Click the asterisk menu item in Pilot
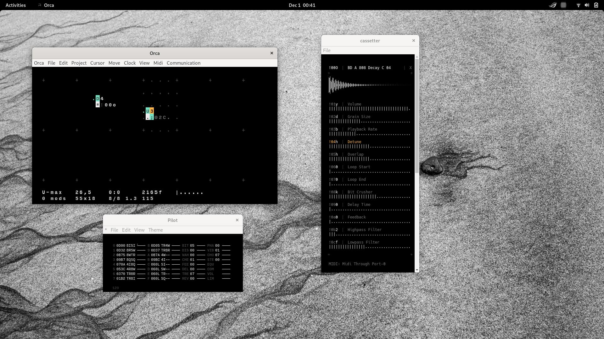604x339 pixels. [106, 230]
